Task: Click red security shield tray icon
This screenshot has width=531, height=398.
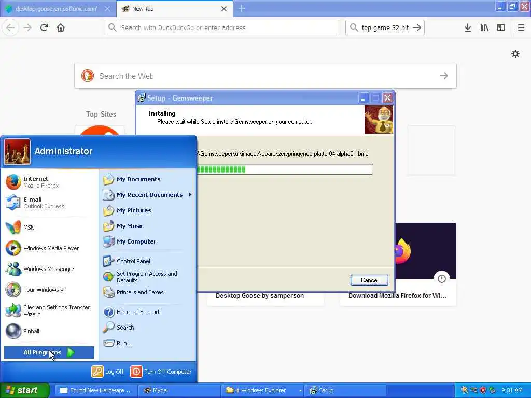Action: (483, 390)
